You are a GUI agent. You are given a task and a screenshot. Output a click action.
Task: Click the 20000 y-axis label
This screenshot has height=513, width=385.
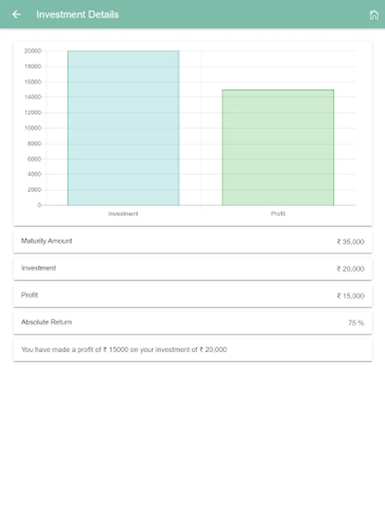pos(33,51)
